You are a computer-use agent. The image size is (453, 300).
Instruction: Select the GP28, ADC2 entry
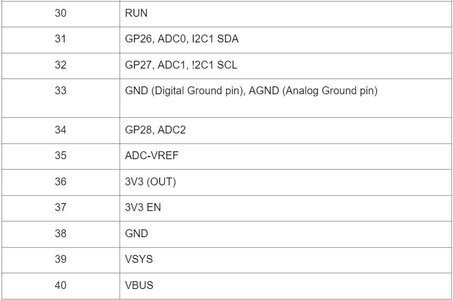pos(155,130)
